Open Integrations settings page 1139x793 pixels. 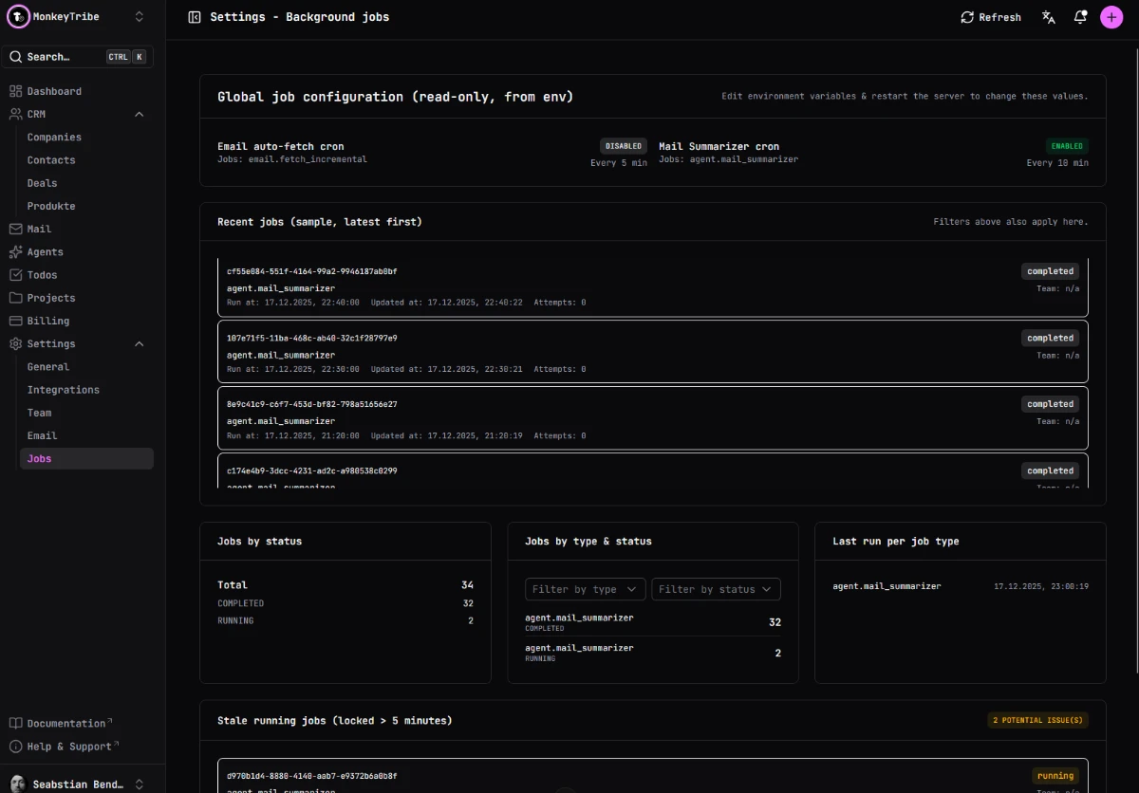click(x=63, y=390)
